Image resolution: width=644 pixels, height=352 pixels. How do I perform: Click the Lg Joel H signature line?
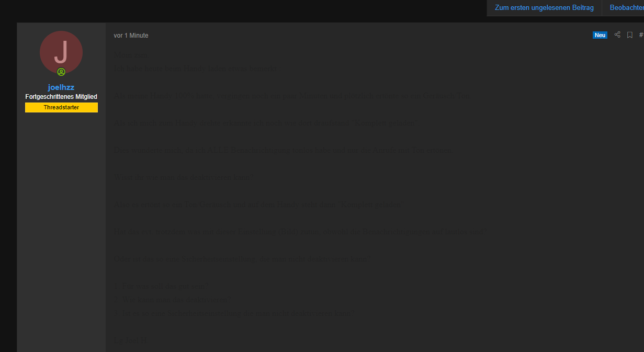131,340
